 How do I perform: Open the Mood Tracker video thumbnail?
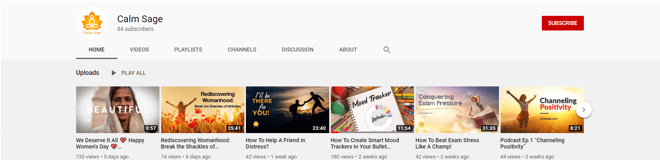click(x=372, y=110)
